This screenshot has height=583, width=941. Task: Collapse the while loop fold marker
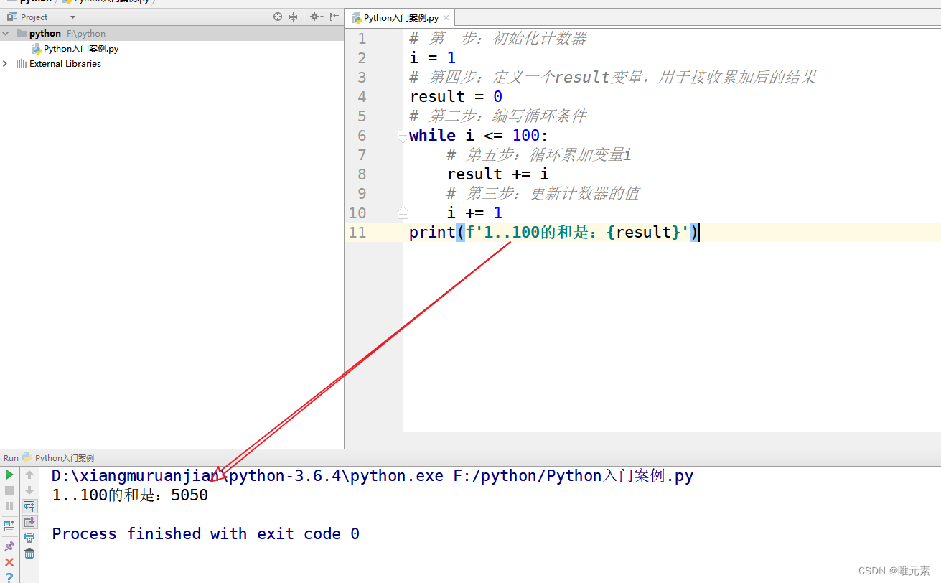point(403,136)
